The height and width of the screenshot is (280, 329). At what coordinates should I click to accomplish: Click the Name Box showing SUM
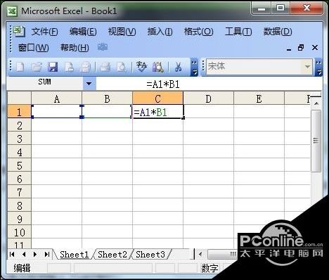[x=45, y=82]
